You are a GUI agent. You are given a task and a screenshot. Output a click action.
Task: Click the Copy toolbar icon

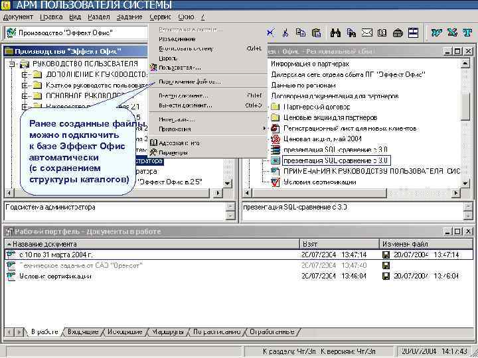point(301,33)
